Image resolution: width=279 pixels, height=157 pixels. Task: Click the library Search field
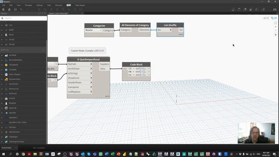(24, 18)
